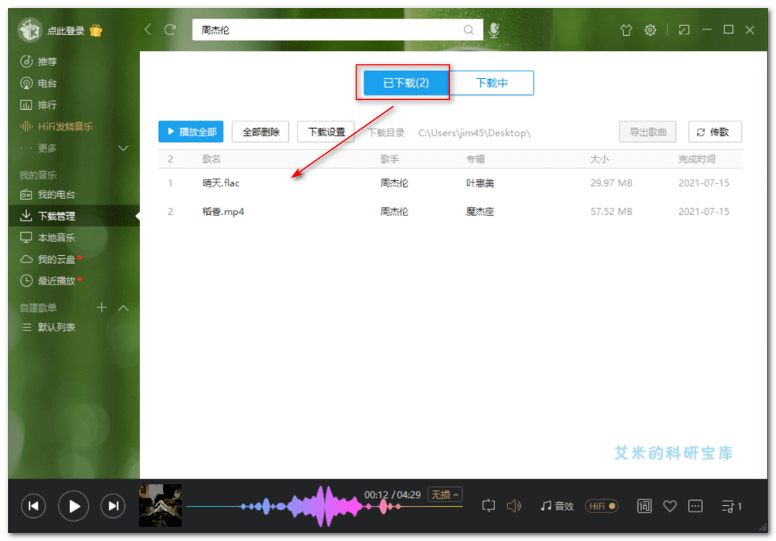Image resolution: width=776 pixels, height=541 pixels.
Task: Add a new playlist with plus icon
Action: [101, 308]
